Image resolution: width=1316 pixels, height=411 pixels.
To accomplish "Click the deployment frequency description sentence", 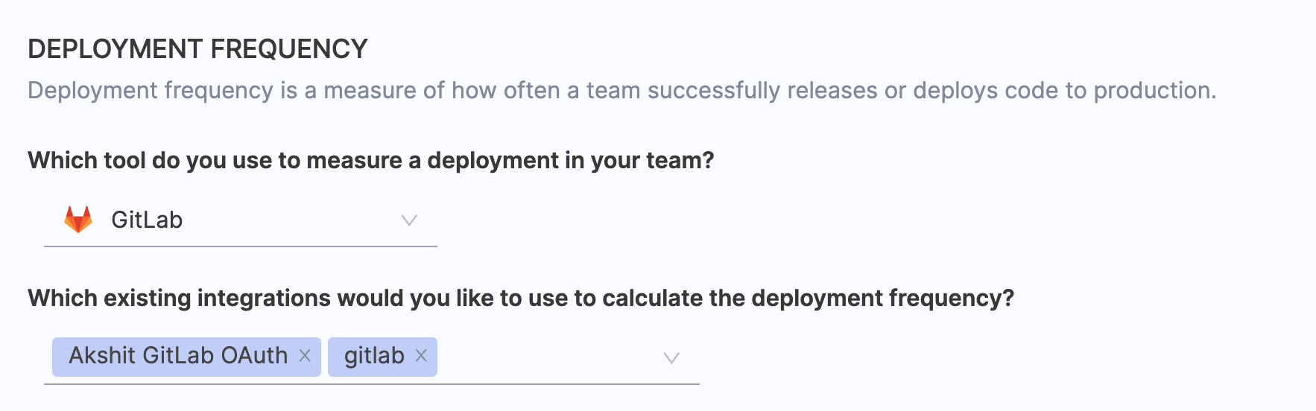I will [x=621, y=91].
